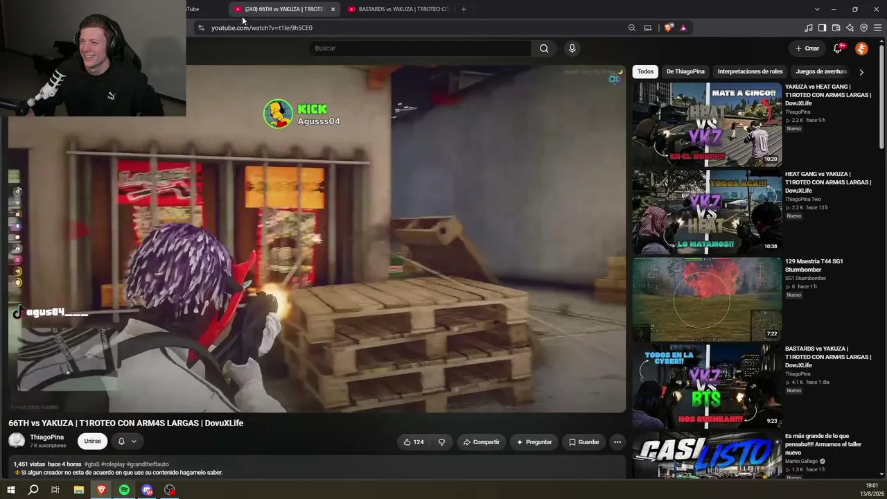Click the 'Unirse' join button
This screenshot has width=887, height=499.
coord(92,441)
